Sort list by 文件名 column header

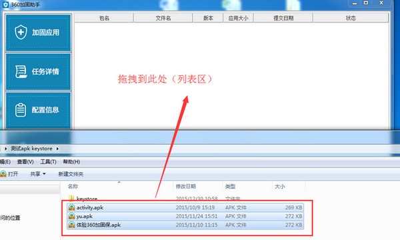coord(163,18)
